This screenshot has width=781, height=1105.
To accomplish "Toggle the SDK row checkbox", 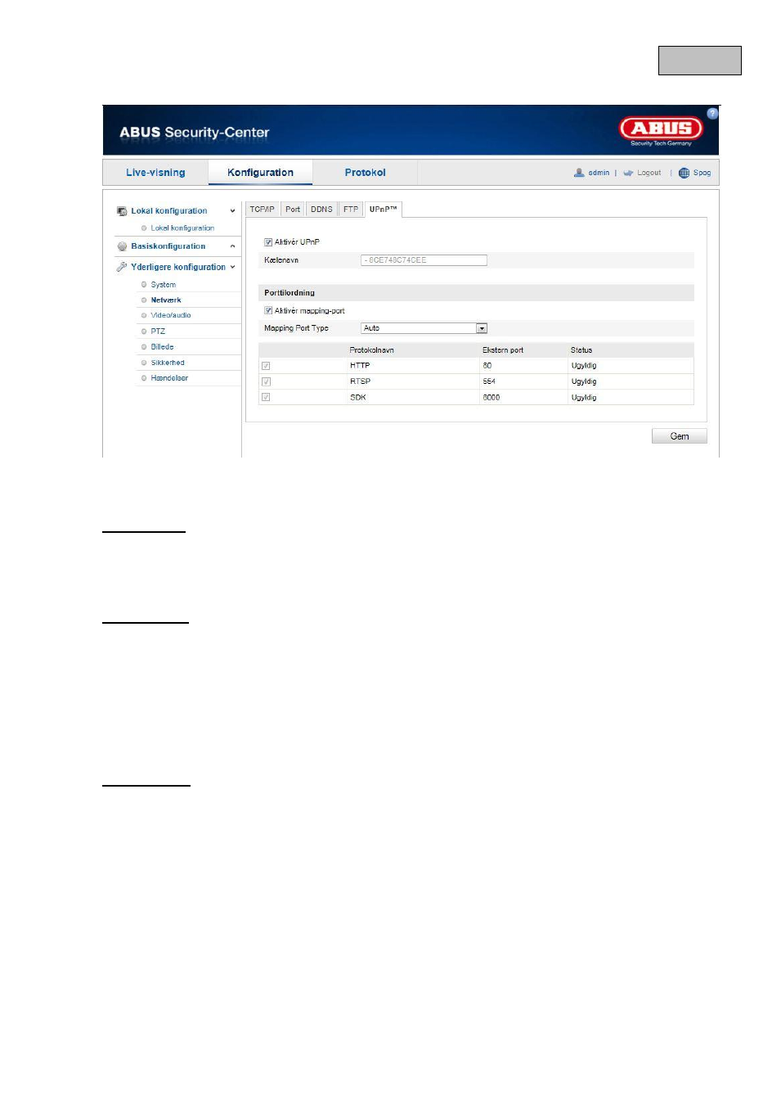I will [x=266, y=397].
